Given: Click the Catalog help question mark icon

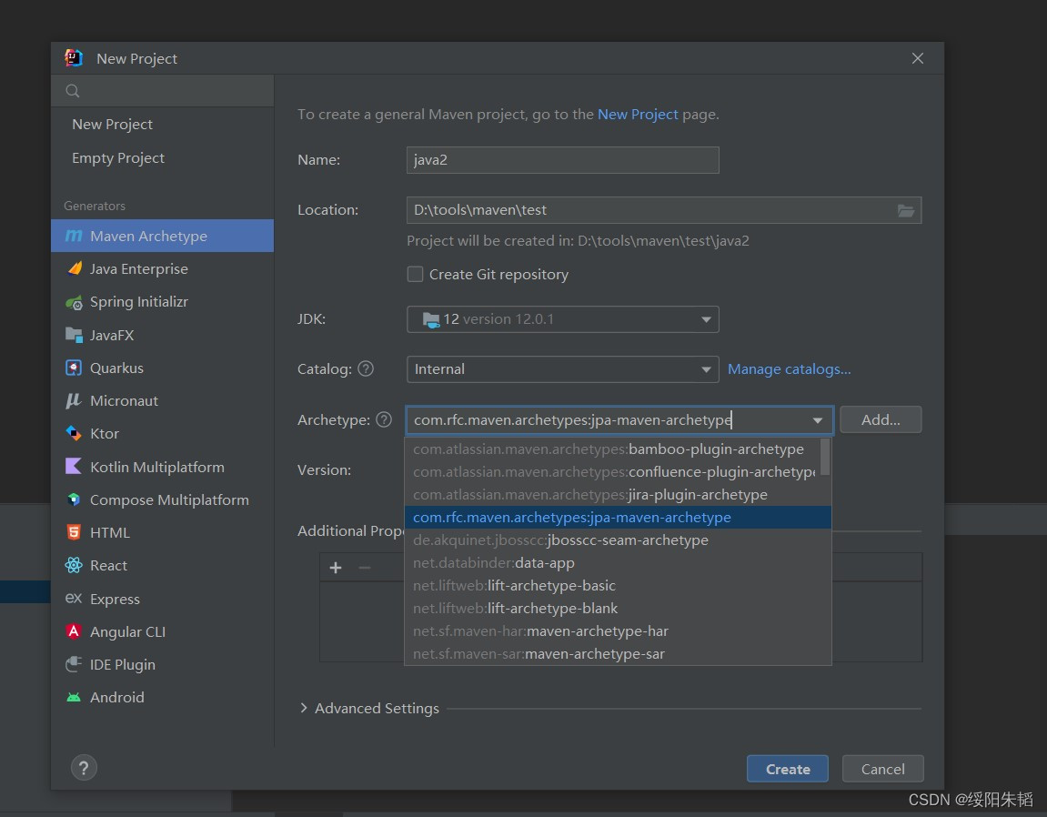Looking at the screenshot, I should [366, 368].
